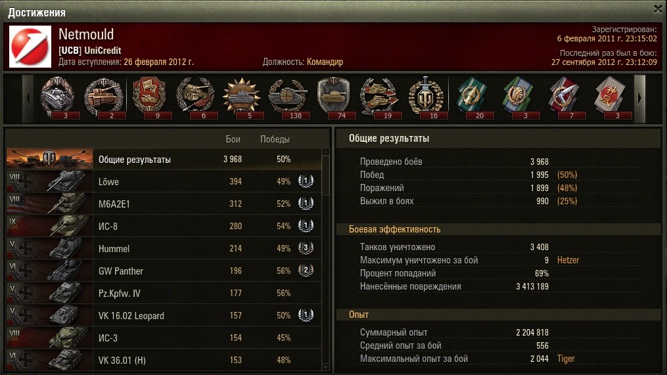The image size is (667, 375).
Task: Click the mastery badge beside Hummel
Action: pos(306,248)
